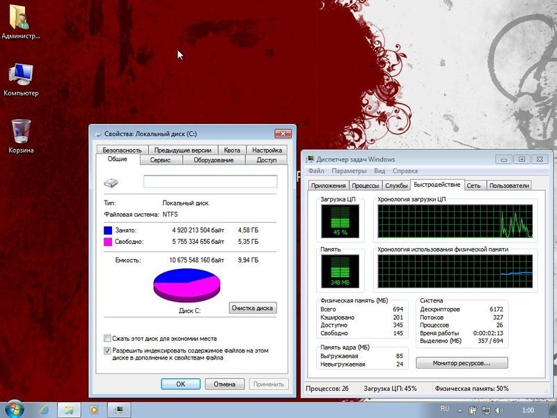Uncheck the Разрешить индексировать содержимое checkbox
Image resolution: width=557 pixels, height=418 pixels.
tap(107, 350)
